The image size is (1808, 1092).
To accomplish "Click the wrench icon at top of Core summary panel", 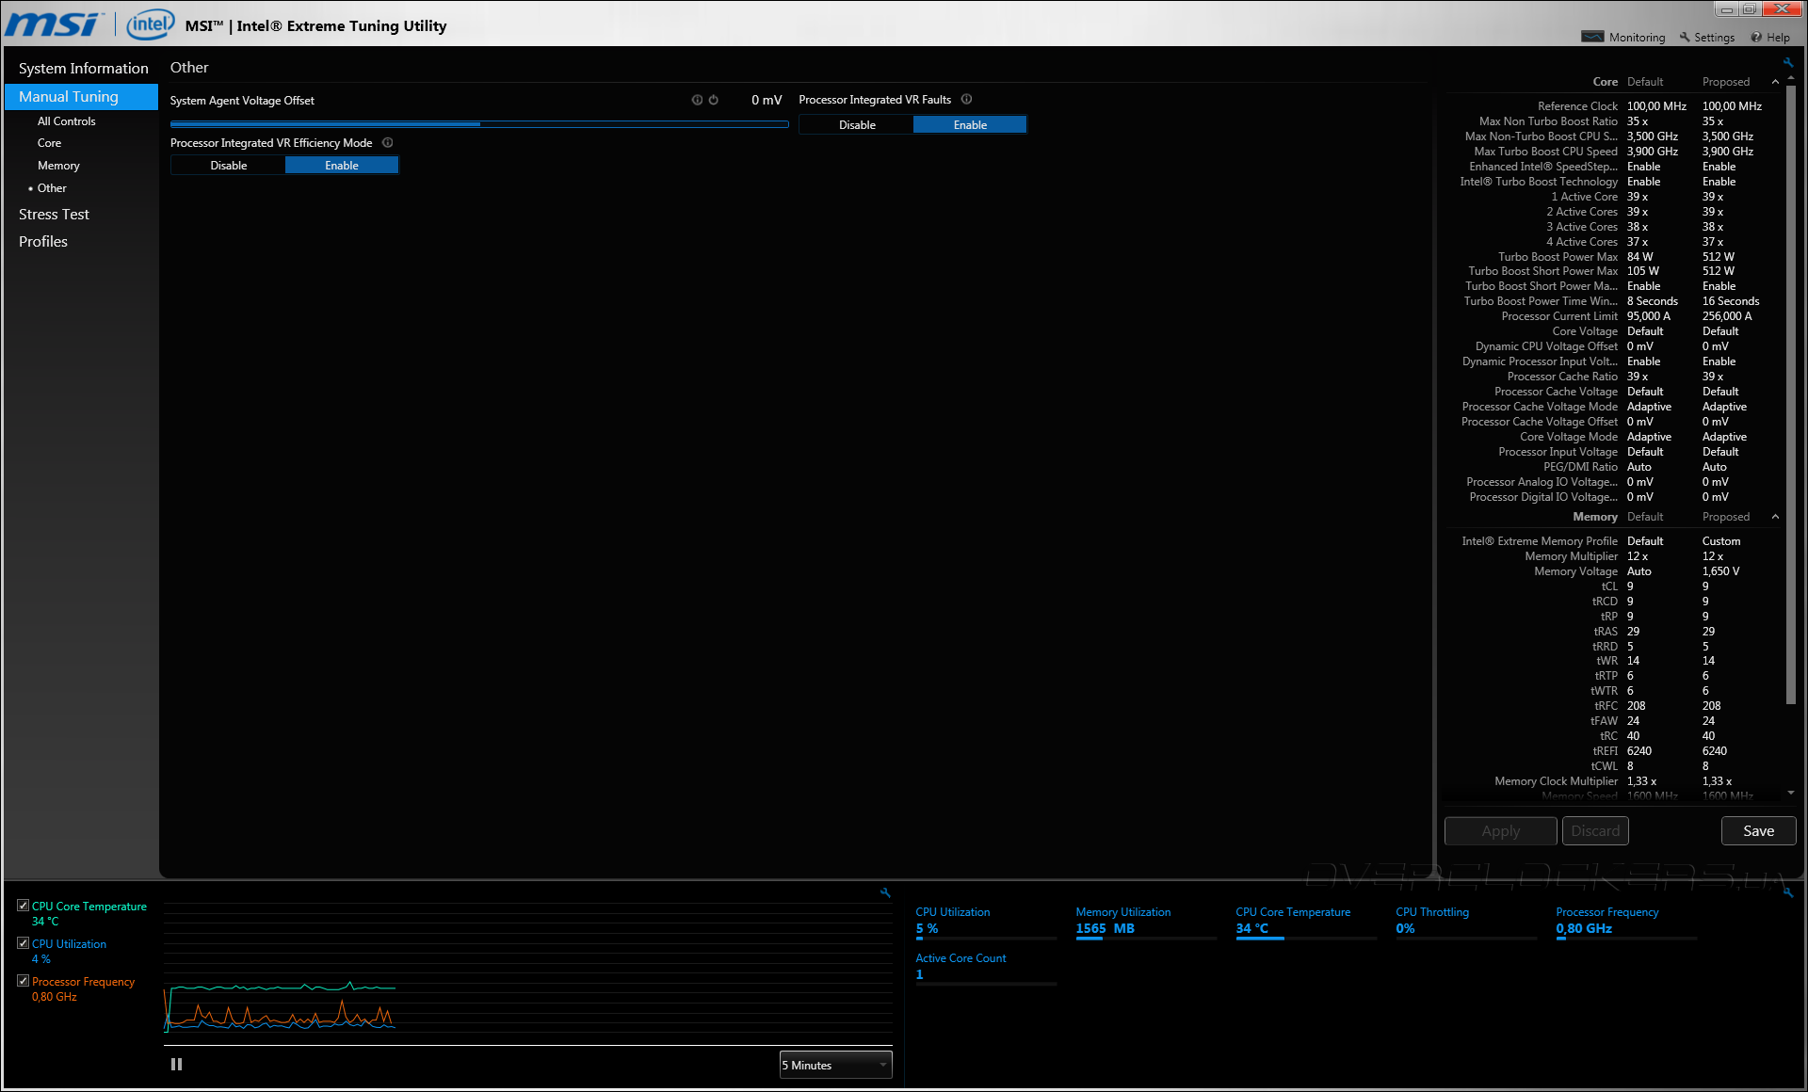I will pos(1787,63).
